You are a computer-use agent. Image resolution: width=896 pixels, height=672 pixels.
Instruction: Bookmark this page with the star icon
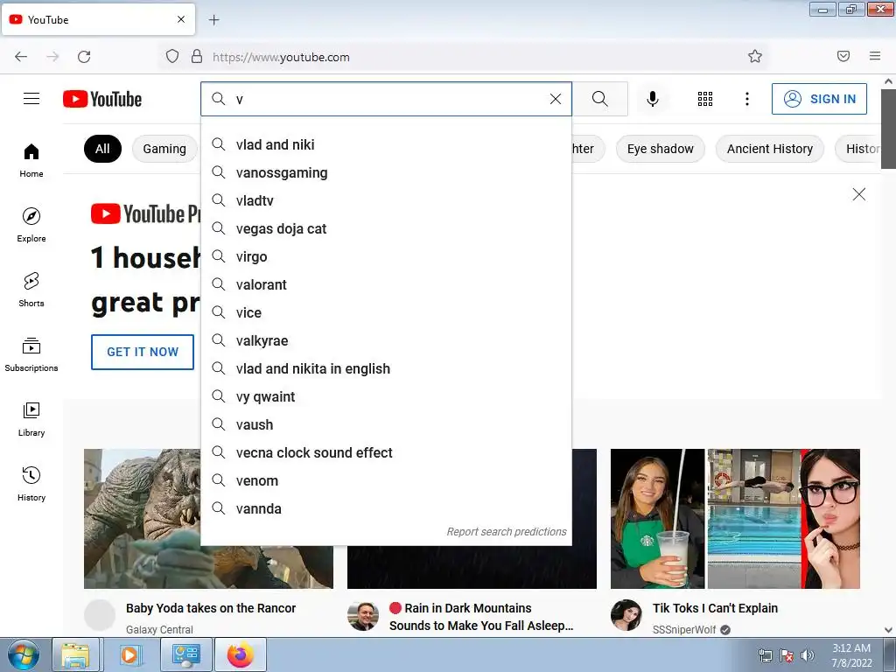tap(755, 56)
